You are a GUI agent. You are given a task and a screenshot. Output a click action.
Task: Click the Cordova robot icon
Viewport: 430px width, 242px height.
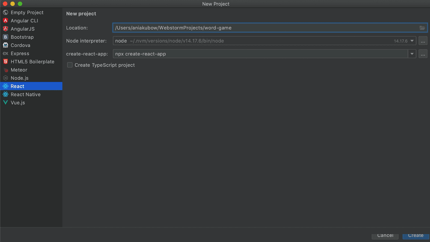coord(5,45)
